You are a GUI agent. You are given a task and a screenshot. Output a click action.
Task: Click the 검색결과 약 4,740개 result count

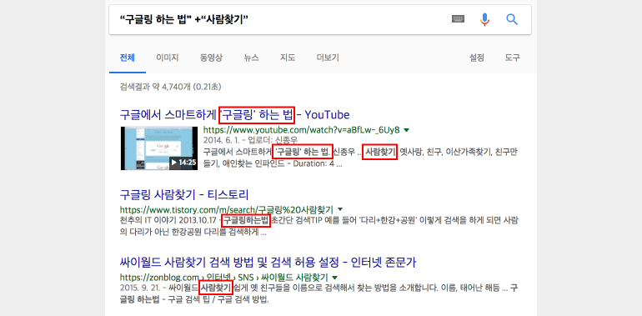tap(170, 87)
